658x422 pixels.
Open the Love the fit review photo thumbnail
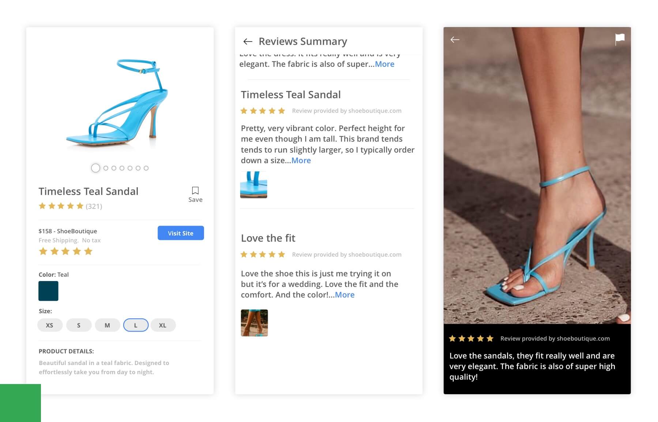click(x=254, y=323)
